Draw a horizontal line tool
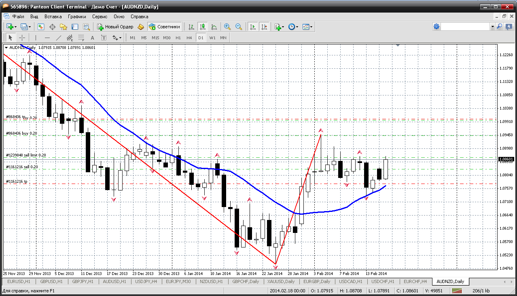Screen dimensions: 517x296 tap(47, 38)
